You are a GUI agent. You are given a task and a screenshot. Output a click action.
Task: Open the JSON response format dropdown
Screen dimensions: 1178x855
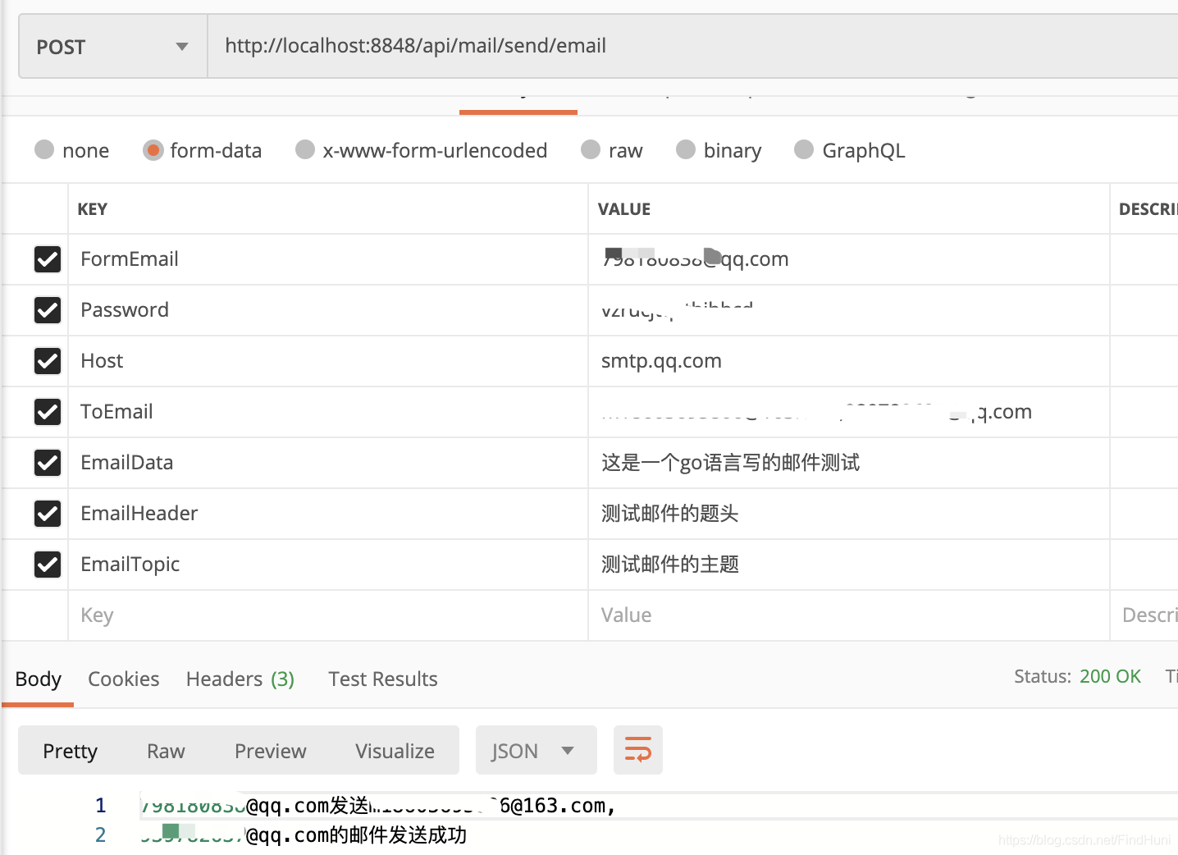(x=536, y=749)
